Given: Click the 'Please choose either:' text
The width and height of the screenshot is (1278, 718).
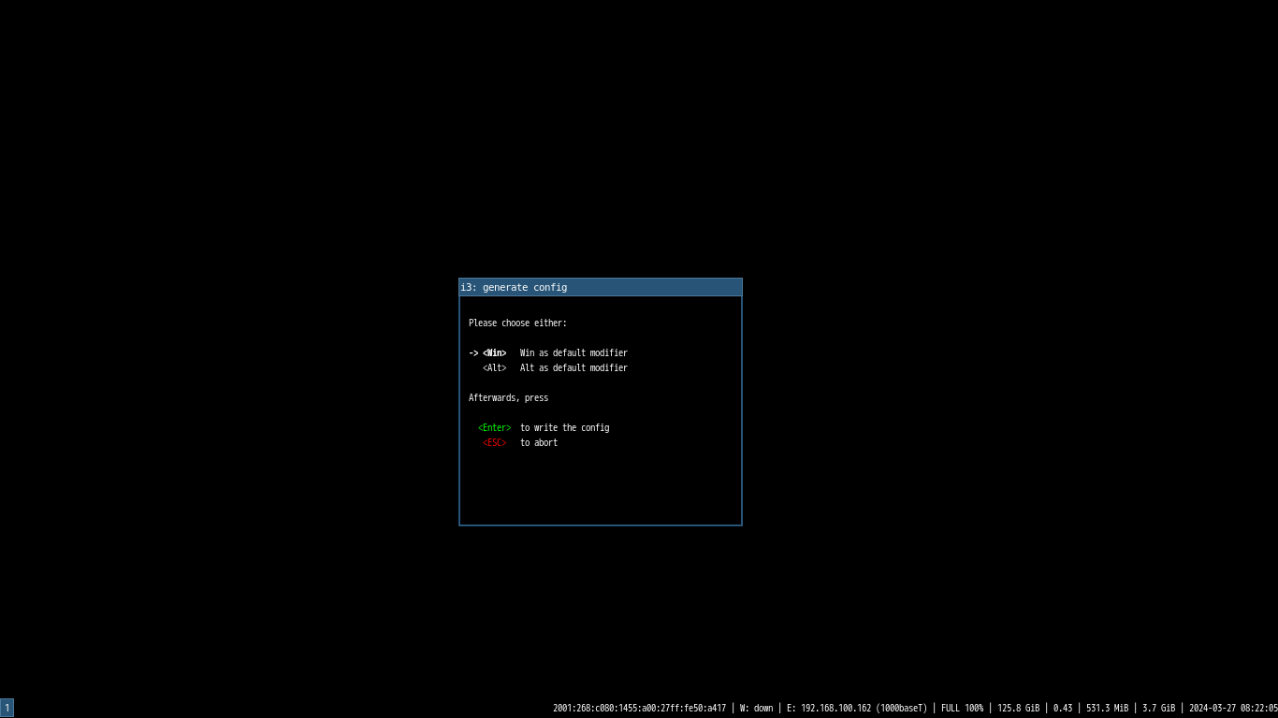Looking at the screenshot, I should coord(517,323).
